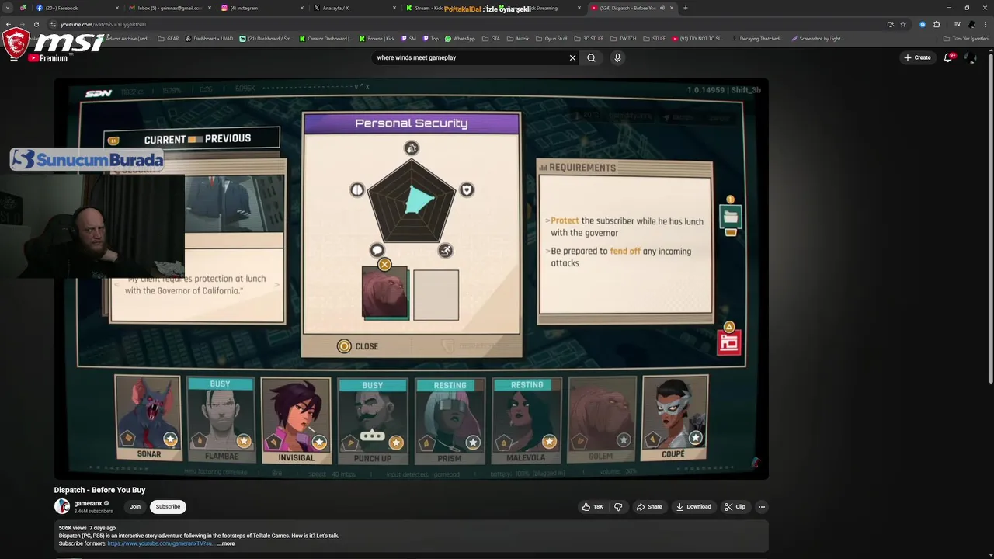Image resolution: width=994 pixels, height=559 pixels.
Task: Open the WhatsApp bookmark
Action: tap(460, 39)
